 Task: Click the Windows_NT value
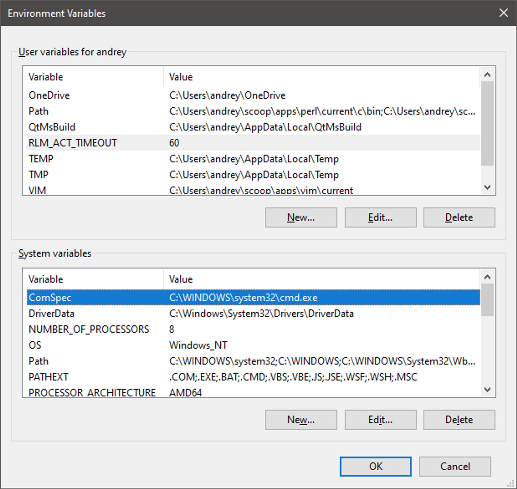coord(198,345)
